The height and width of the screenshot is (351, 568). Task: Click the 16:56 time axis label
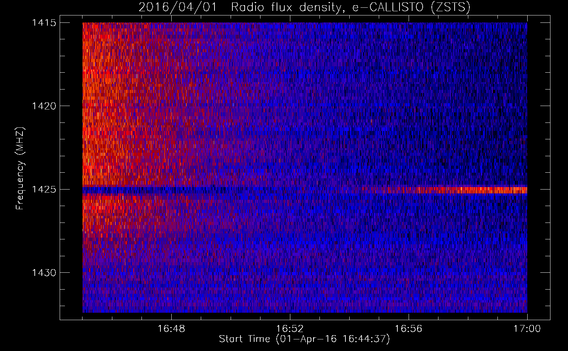(408, 329)
